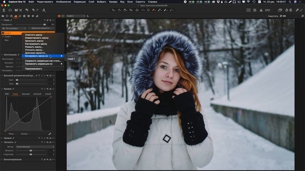Open the layer type Регулировка dropdown
The image size is (305, 171).
point(14,28)
